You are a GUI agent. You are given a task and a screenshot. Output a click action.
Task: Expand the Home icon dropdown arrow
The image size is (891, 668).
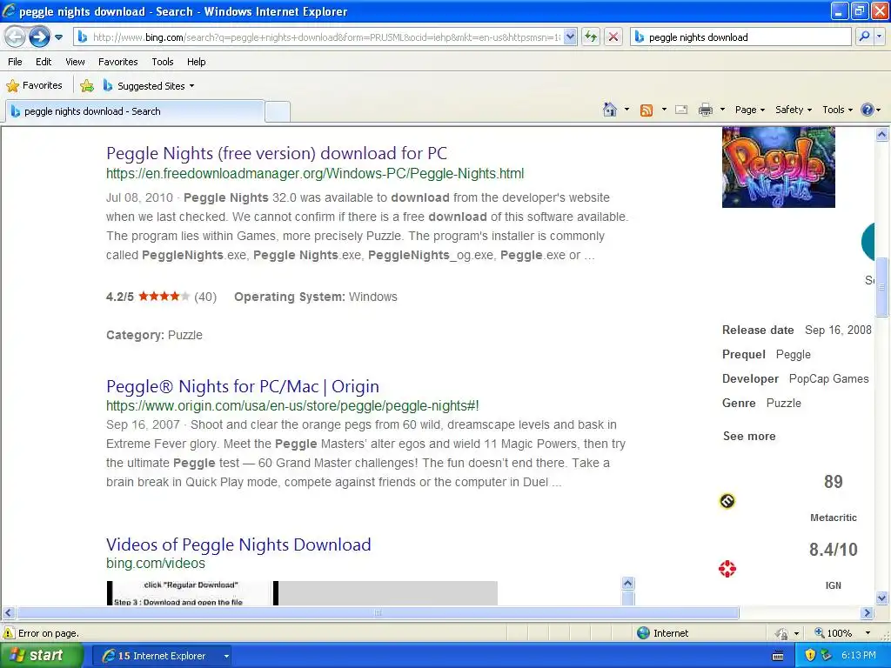(x=626, y=110)
